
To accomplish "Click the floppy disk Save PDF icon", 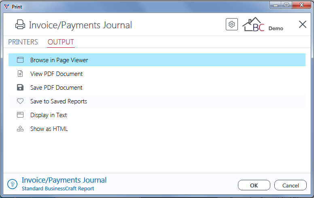I will tap(20, 87).
